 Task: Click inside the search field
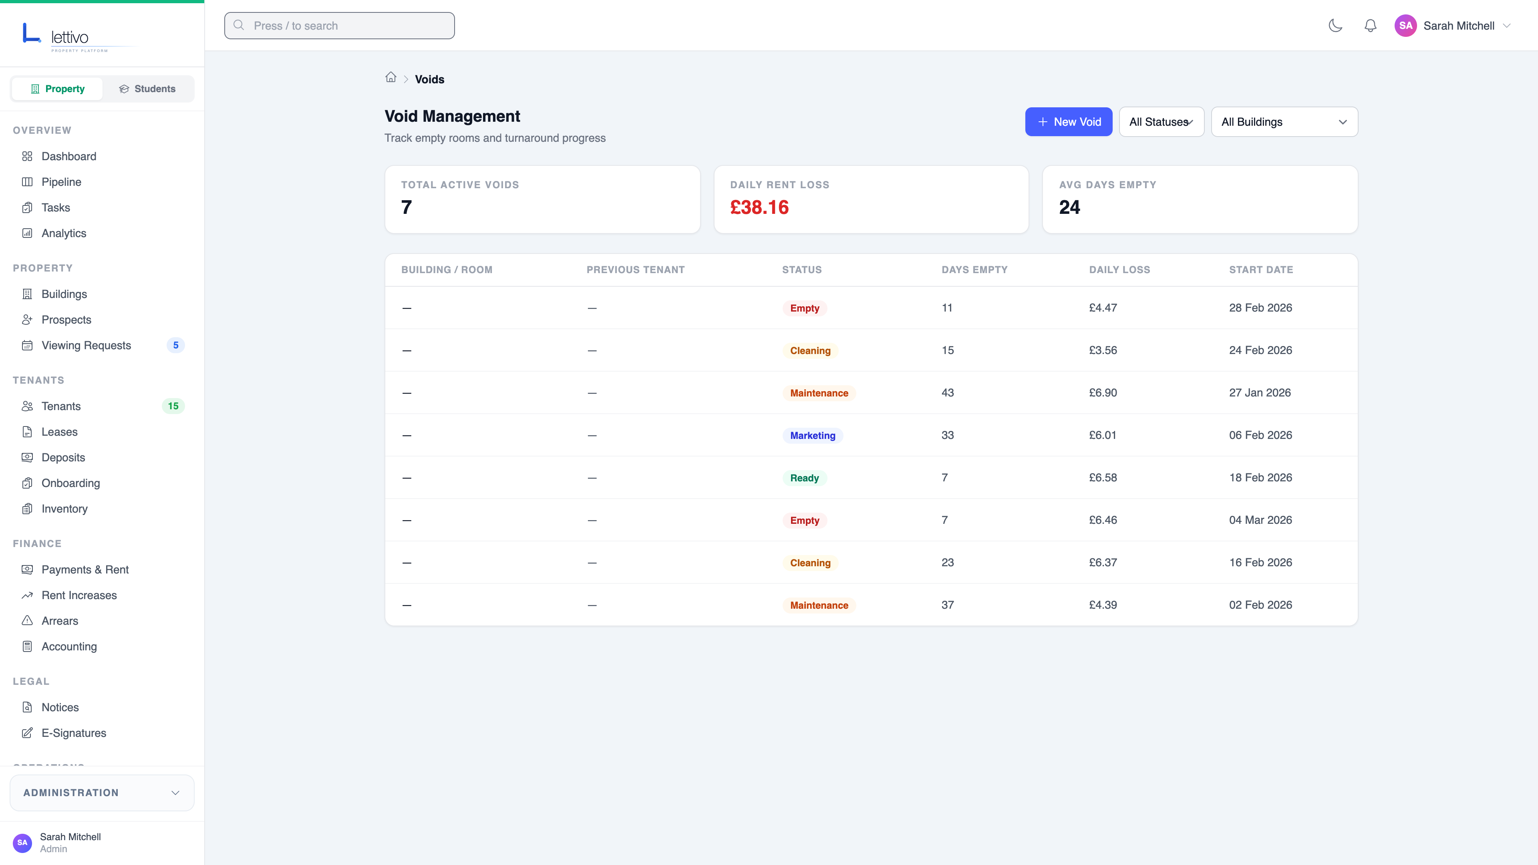(x=338, y=26)
